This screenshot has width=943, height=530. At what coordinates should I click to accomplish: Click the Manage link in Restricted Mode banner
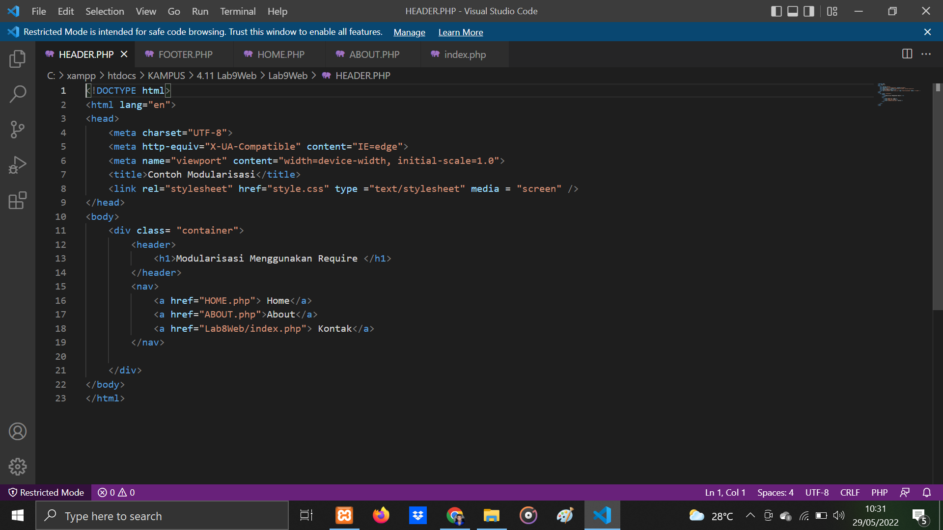[409, 32]
